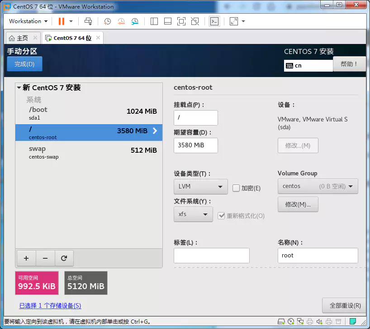Screen dimensions: 370x329
Task: Click the hard disk status icon
Action: pos(282,321)
